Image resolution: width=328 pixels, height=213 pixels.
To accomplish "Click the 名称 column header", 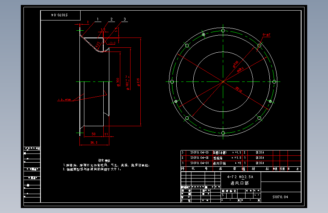I will [x=227, y=169].
